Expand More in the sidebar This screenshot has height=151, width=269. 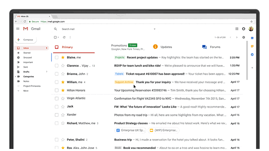(x=18, y=91)
